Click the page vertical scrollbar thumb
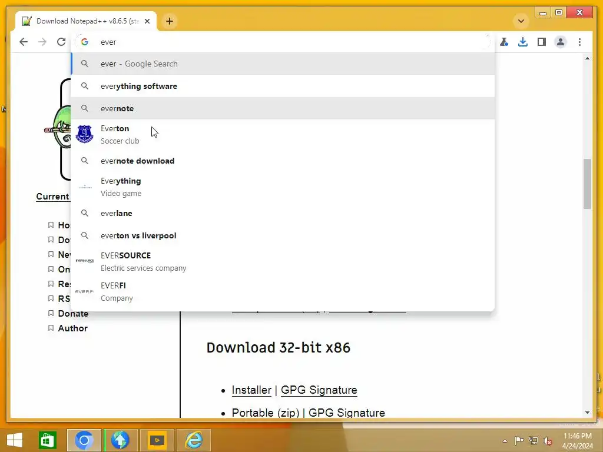The width and height of the screenshot is (603, 452). point(587,184)
